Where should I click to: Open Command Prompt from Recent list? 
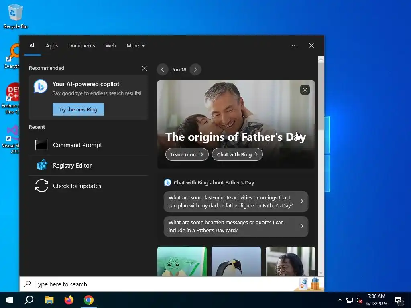pyautogui.click(x=88, y=145)
